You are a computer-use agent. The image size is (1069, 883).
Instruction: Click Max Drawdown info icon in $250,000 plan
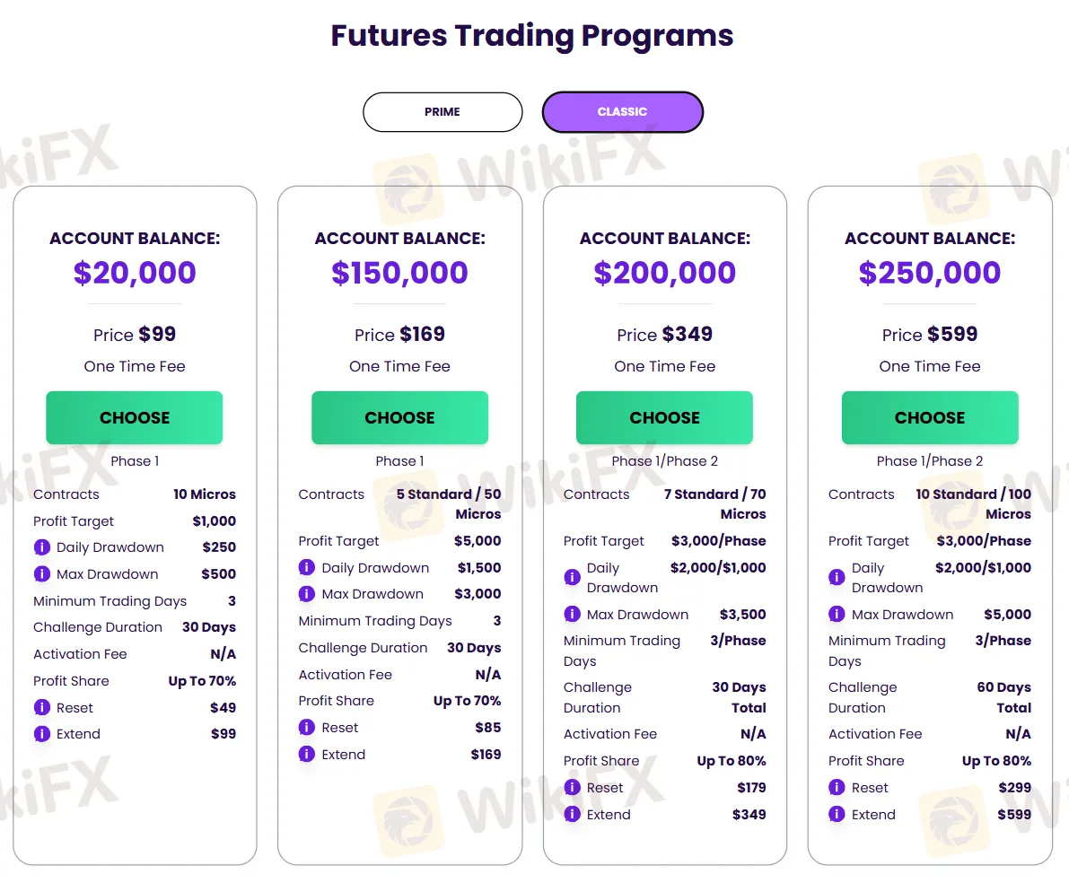(837, 615)
